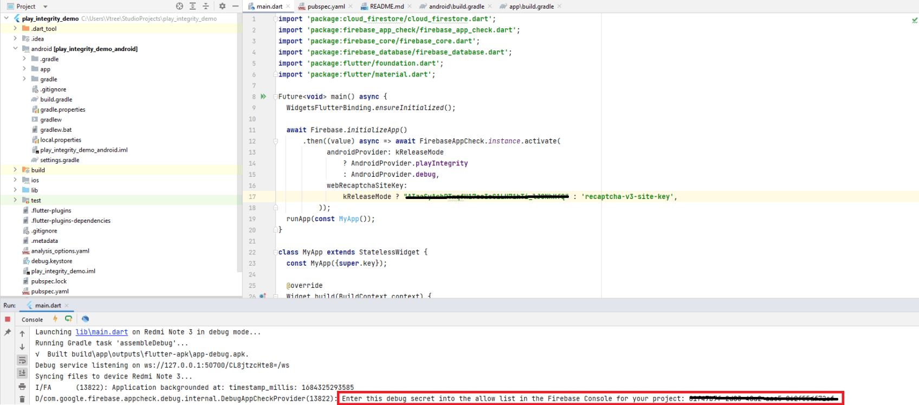Expand the app folder under android
The height and width of the screenshot is (405, 919).
coord(24,69)
